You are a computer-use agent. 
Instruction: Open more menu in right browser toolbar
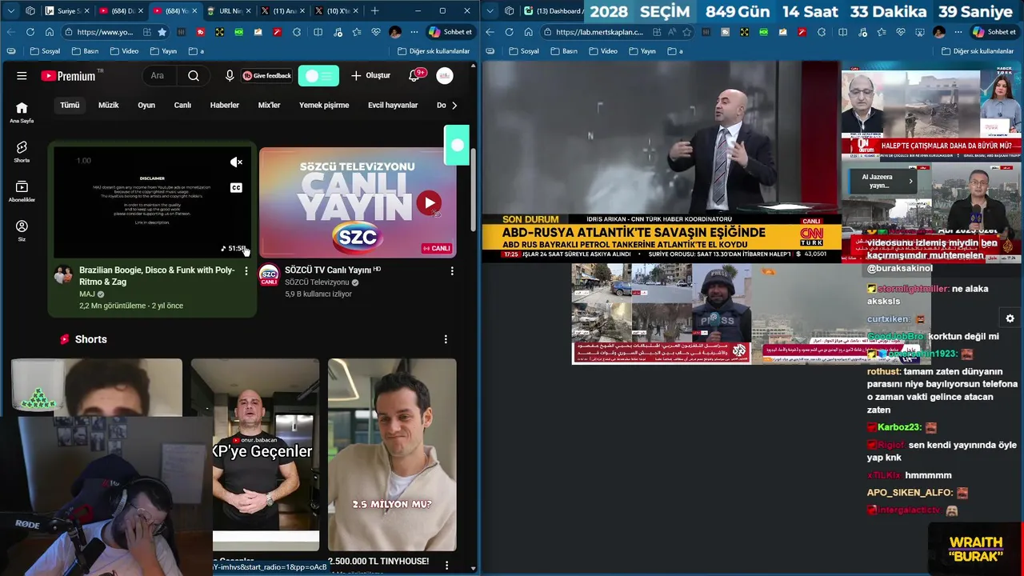point(957,32)
